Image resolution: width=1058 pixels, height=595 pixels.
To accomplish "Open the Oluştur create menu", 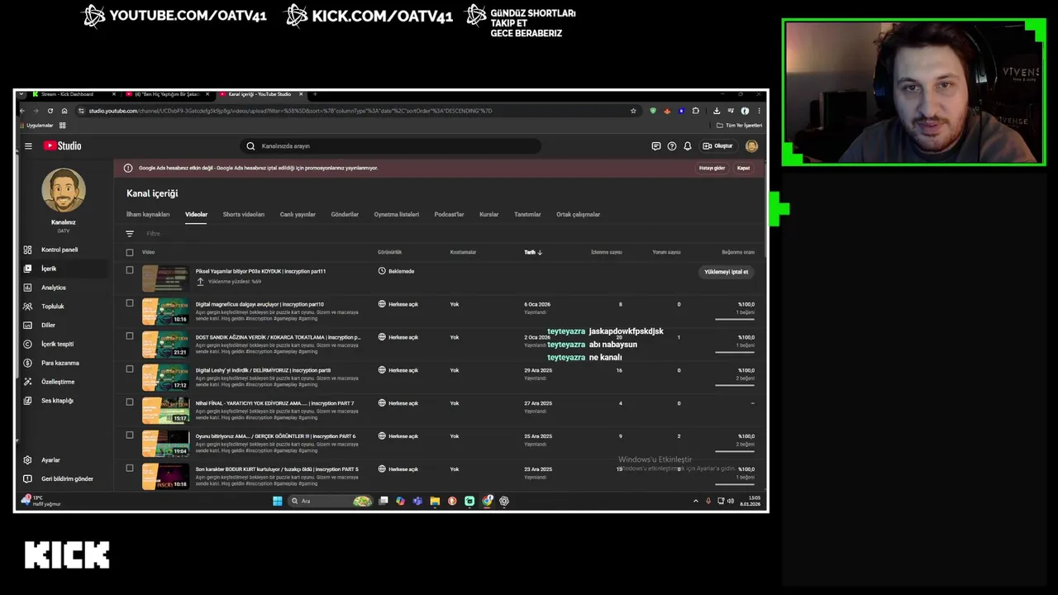I will point(717,146).
